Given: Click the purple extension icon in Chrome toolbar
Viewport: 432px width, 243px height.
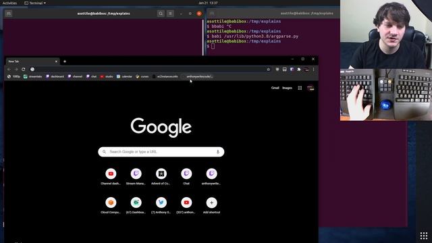Looking at the screenshot, I should click(x=292, y=70).
